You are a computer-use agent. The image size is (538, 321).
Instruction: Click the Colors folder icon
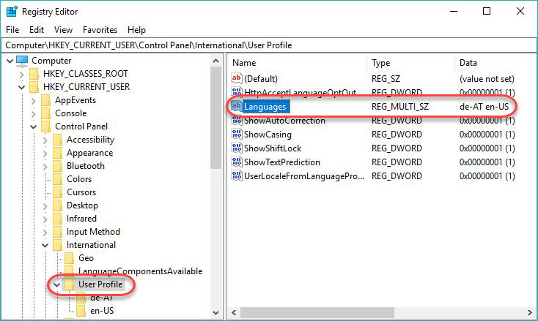click(58, 179)
